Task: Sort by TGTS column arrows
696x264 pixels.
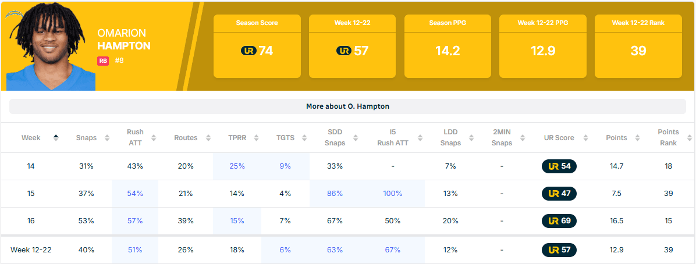Action: [x=304, y=138]
